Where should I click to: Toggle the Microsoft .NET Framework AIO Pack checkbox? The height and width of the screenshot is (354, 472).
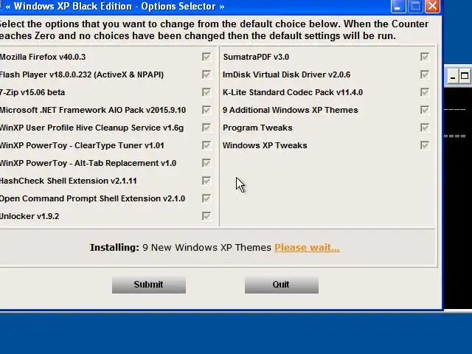[206, 110]
